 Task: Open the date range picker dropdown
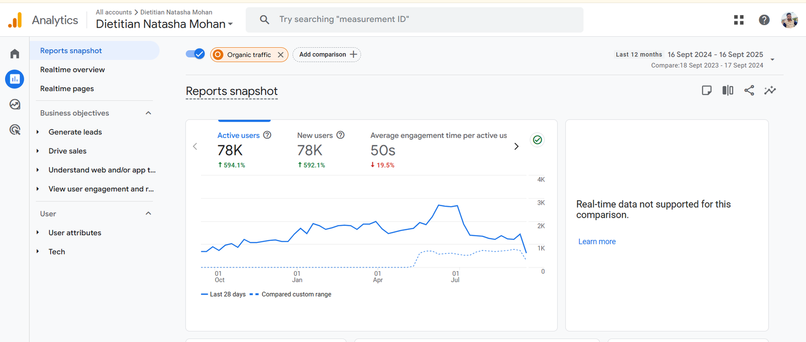click(772, 59)
